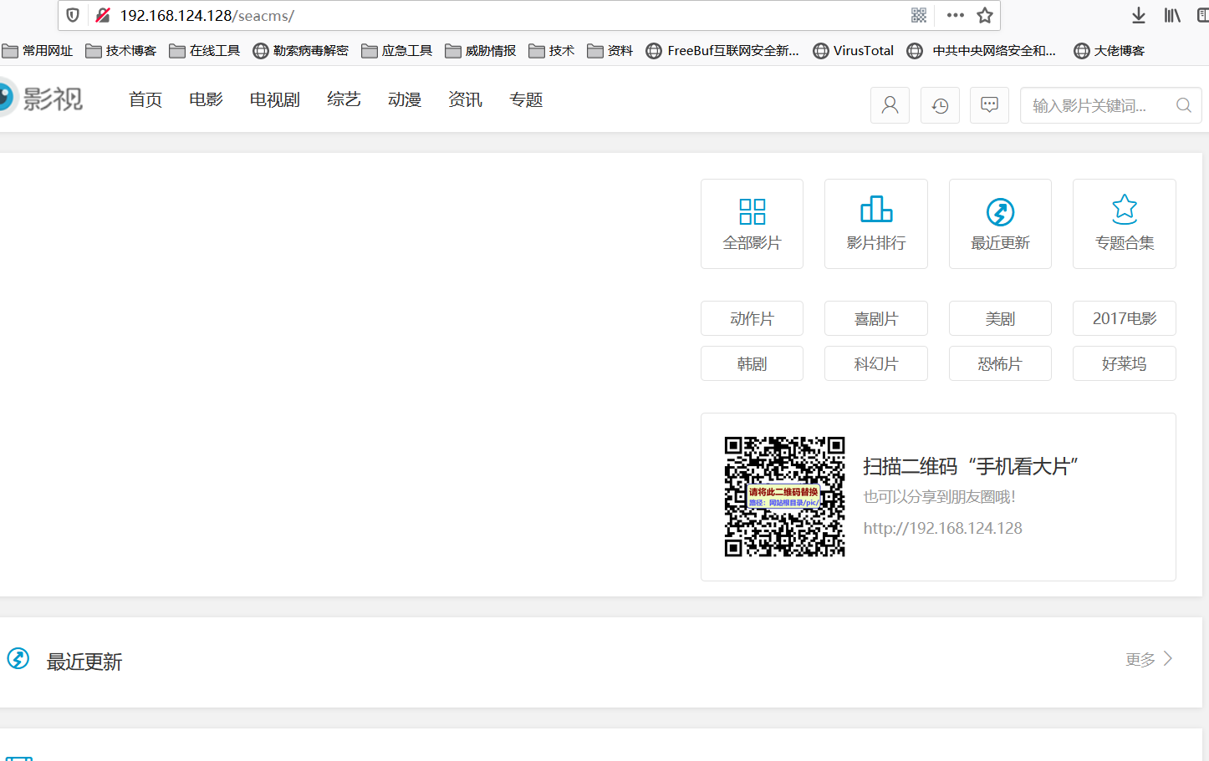This screenshot has width=1209, height=761.
Task: Open VirusTotal bookmark
Action: (854, 51)
